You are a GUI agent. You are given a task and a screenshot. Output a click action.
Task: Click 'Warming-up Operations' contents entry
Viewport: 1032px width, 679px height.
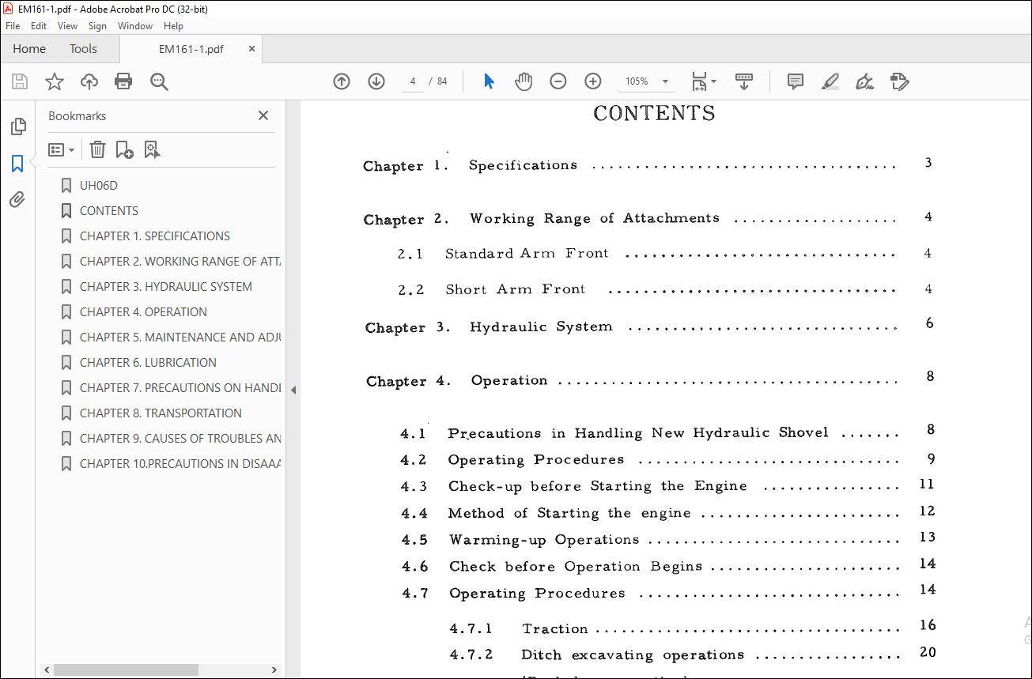pyautogui.click(x=544, y=540)
